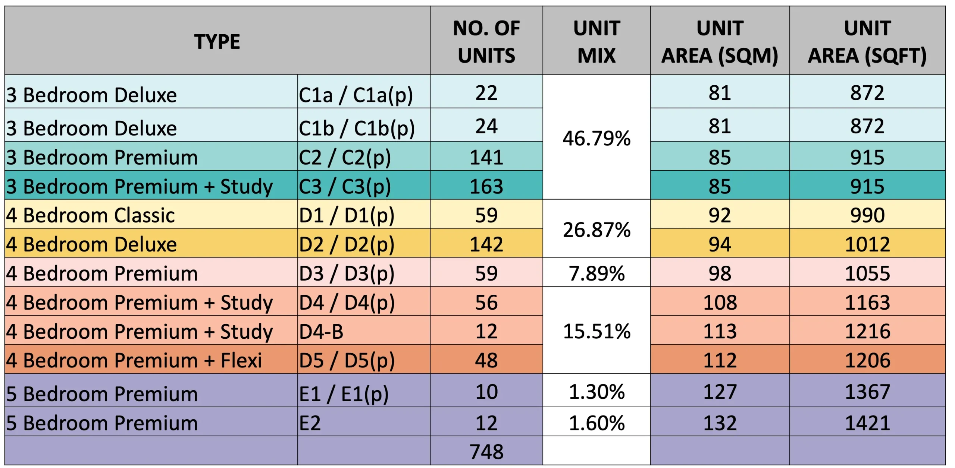The height and width of the screenshot is (468, 955).
Task: Click the 163 units cell
Action: [x=486, y=186]
